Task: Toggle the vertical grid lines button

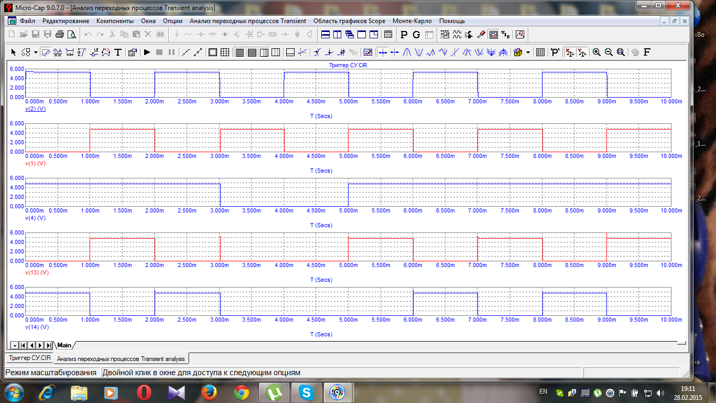Action: tap(239, 52)
